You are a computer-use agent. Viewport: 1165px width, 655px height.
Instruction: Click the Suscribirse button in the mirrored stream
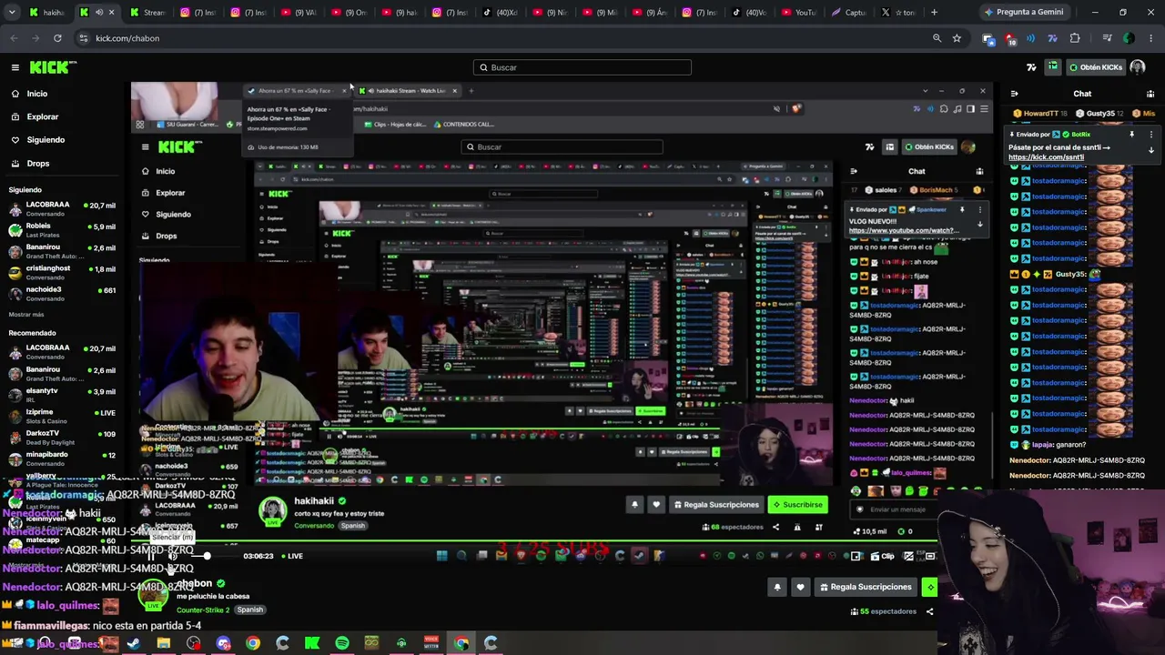point(798,505)
